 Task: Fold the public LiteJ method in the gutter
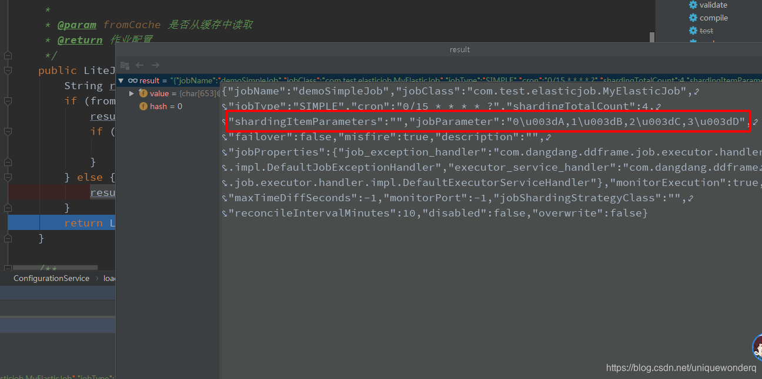[x=8, y=70]
